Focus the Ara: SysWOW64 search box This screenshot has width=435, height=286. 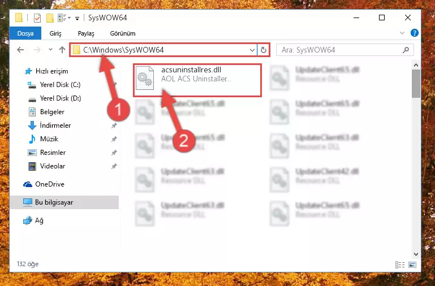tap(345, 50)
